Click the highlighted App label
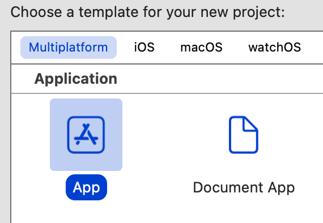This screenshot has height=223, width=323. [86, 187]
